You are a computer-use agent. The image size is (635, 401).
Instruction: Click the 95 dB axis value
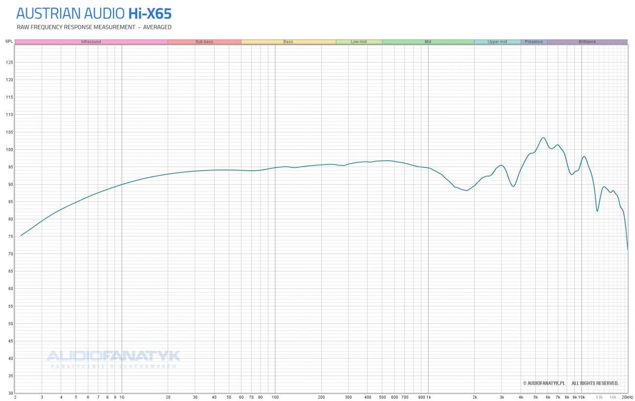click(11, 167)
